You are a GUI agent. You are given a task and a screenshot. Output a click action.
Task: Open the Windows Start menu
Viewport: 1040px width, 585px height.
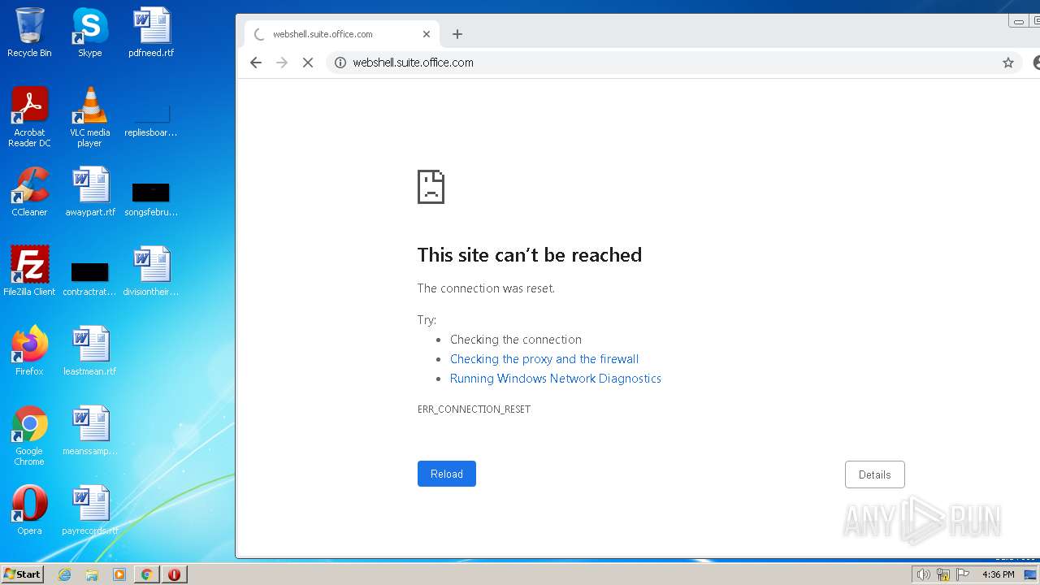click(x=22, y=574)
